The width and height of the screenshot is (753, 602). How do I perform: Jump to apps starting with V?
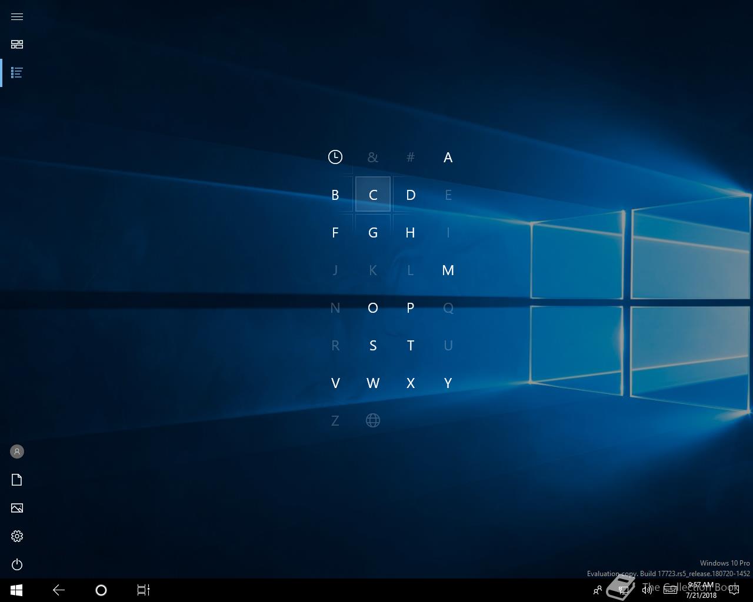click(x=335, y=383)
